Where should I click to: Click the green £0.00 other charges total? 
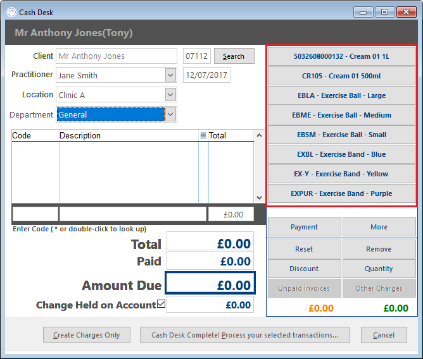(x=396, y=308)
